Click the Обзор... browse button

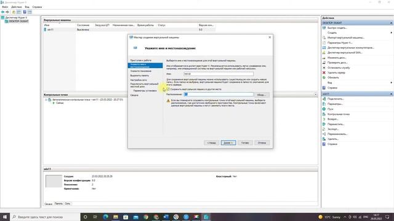pos(261,95)
